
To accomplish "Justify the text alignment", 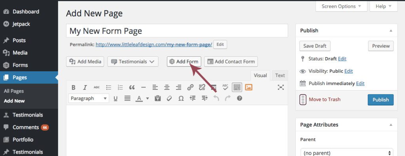I will (127, 98).
